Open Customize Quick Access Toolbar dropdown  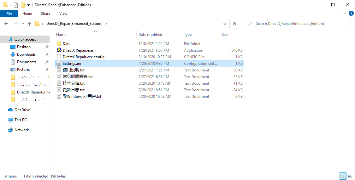pos(28,5)
